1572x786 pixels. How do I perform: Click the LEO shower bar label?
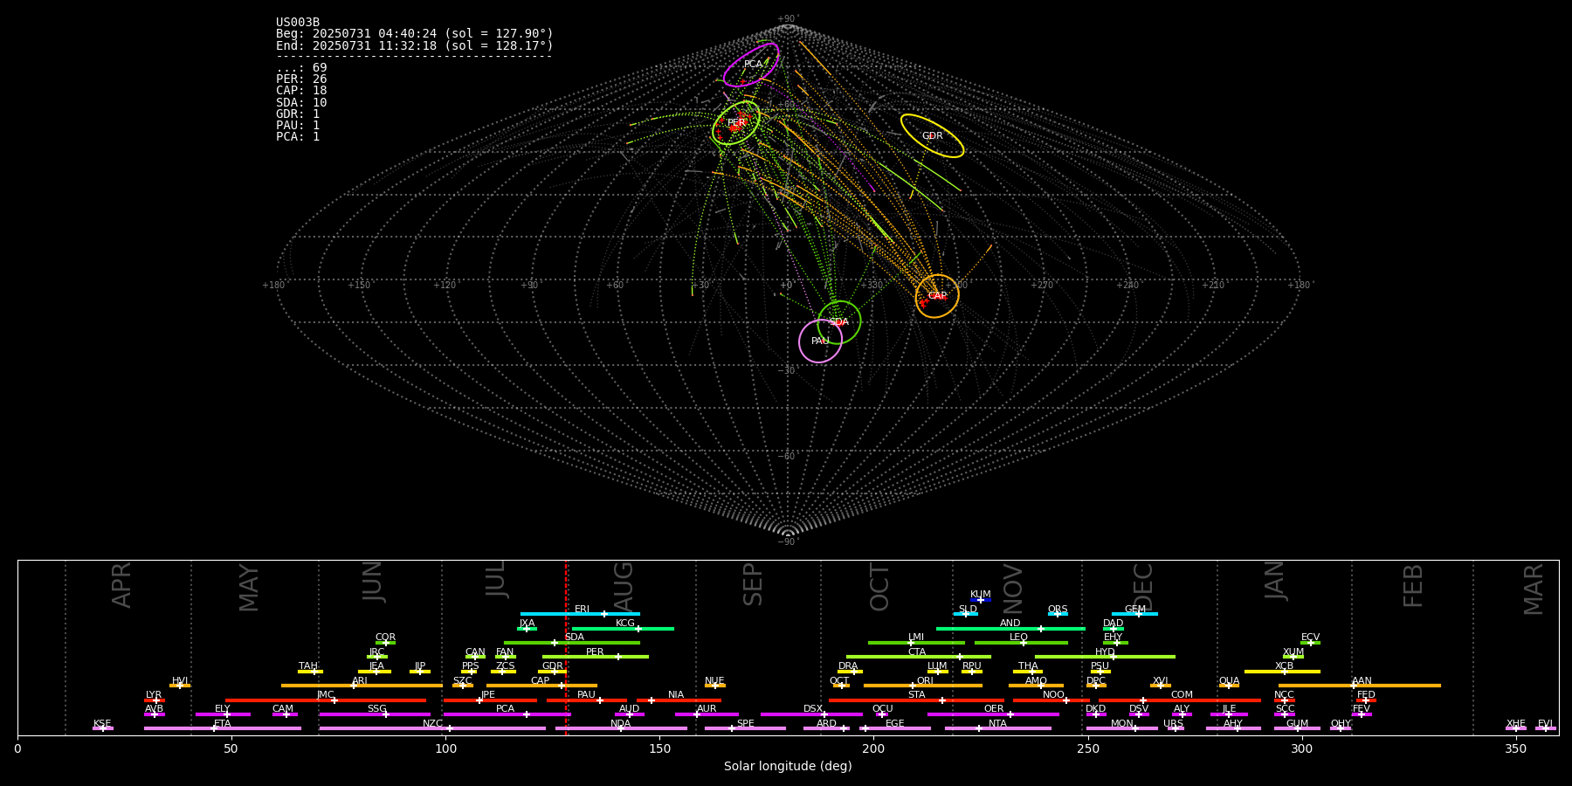(1018, 638)
